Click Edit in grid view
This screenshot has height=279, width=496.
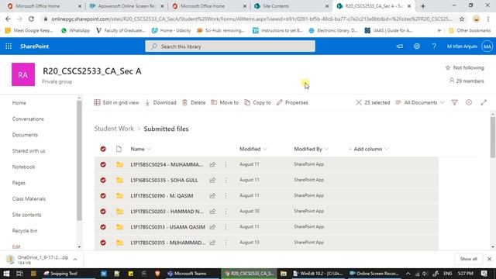pyautogui.click(x=116, y=102)
